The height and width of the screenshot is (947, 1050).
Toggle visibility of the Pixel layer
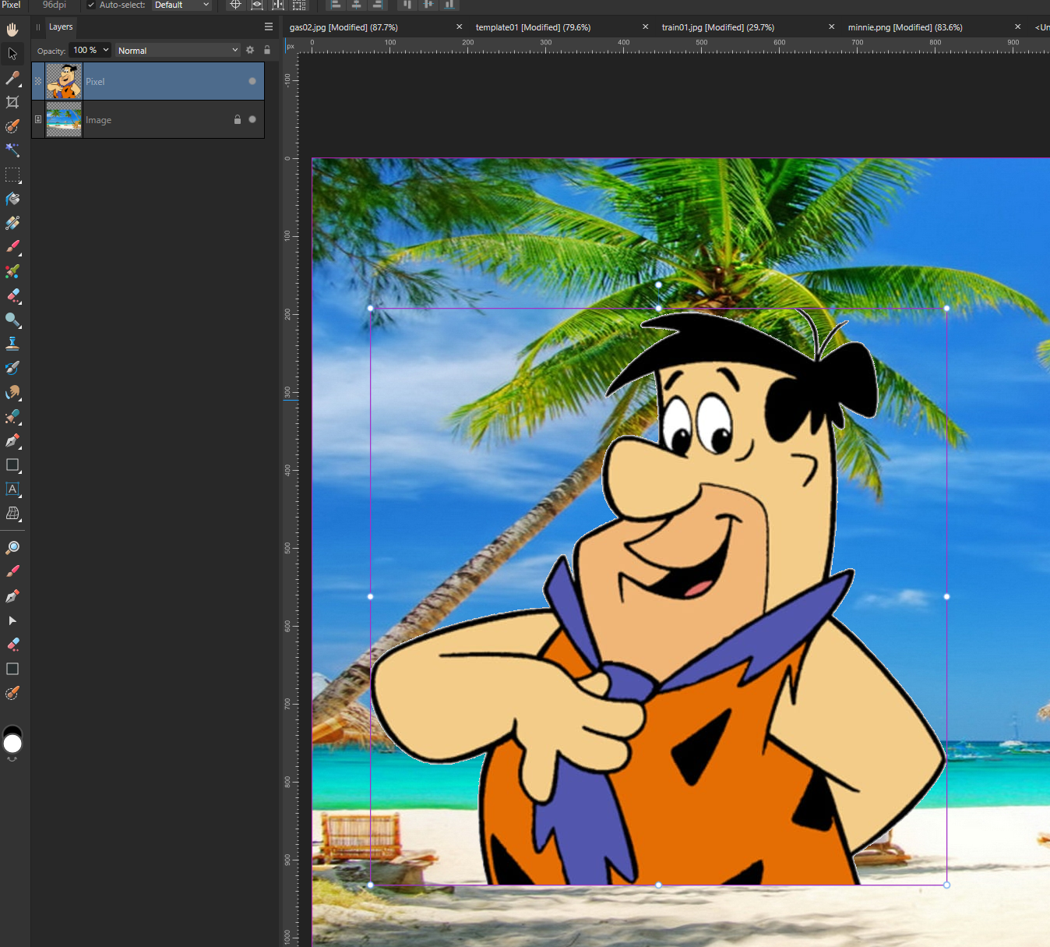[252, 81]
